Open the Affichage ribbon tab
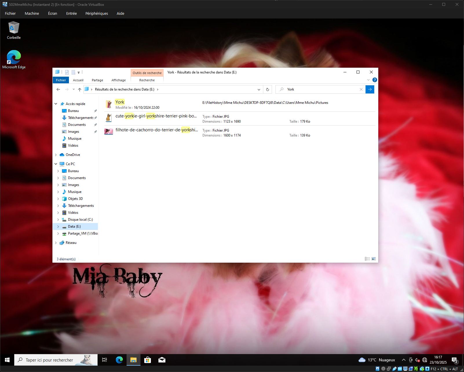 click(x=118, y=80)
